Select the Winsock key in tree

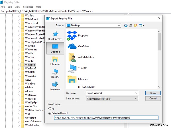(x=30, y=65)
